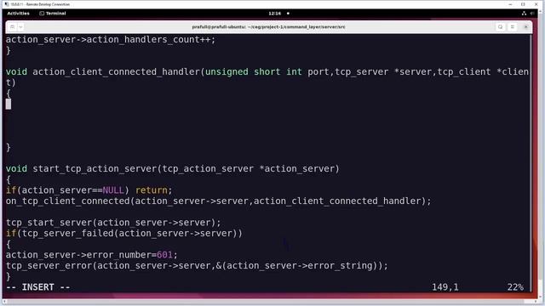Image resolution: width=545 pixels, height=306 pixels.
Task: Click the terminal vertical scrollbar
Action: (x=531, y=163)
